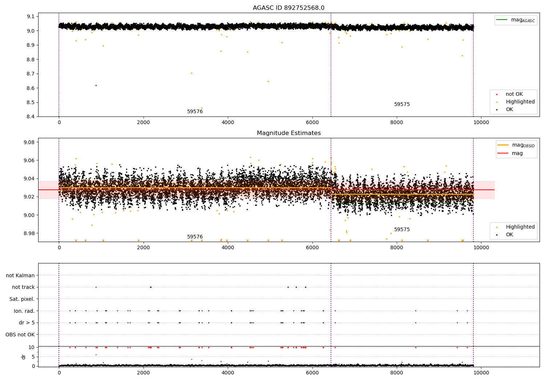Click the 9.1 y-axis tick label
This screenshot has height=381, width=545.
tap(31, 16)
